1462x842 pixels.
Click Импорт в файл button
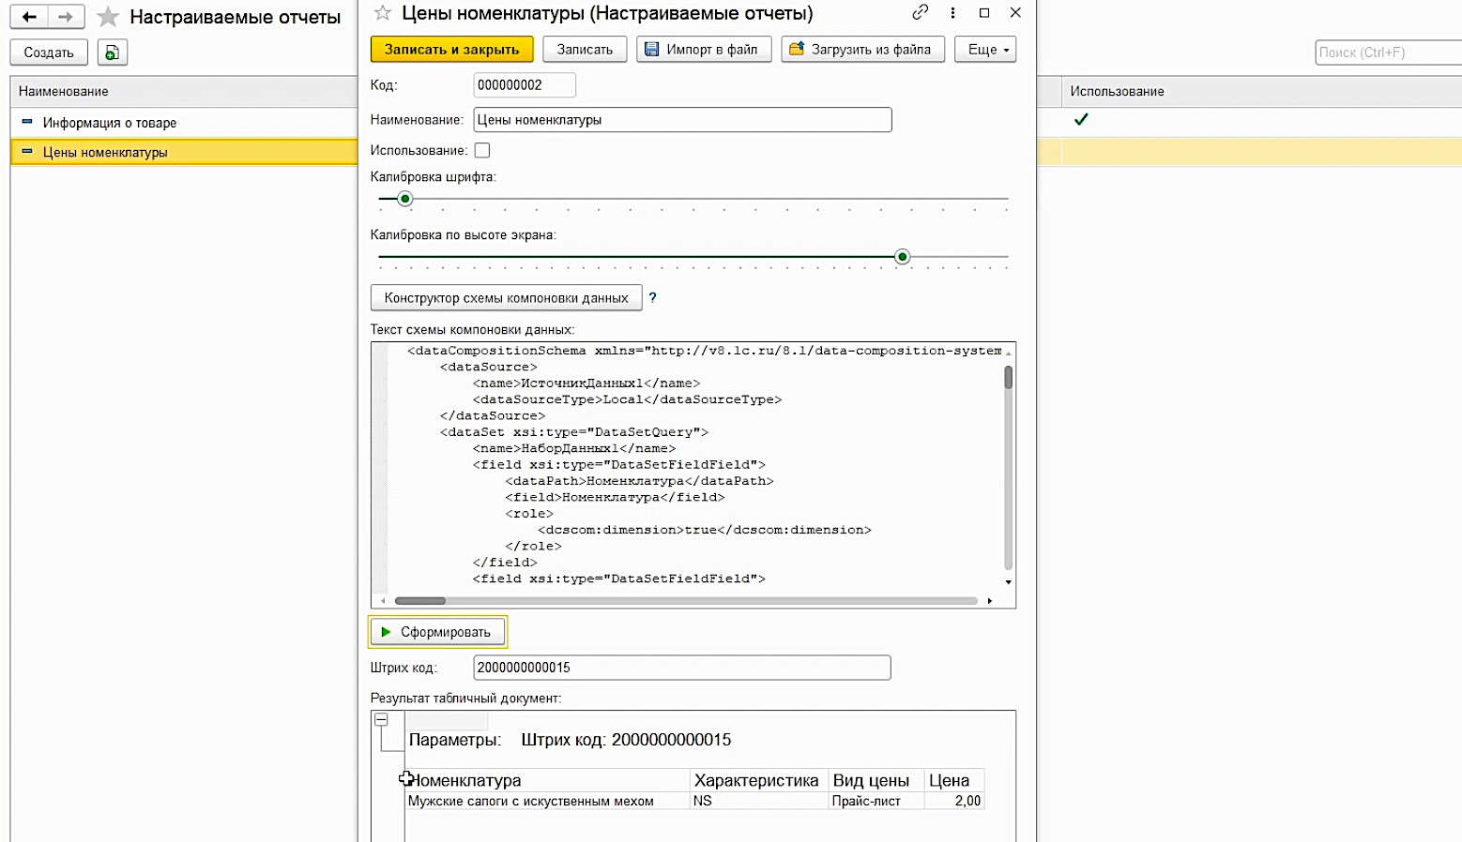[704, 50]
